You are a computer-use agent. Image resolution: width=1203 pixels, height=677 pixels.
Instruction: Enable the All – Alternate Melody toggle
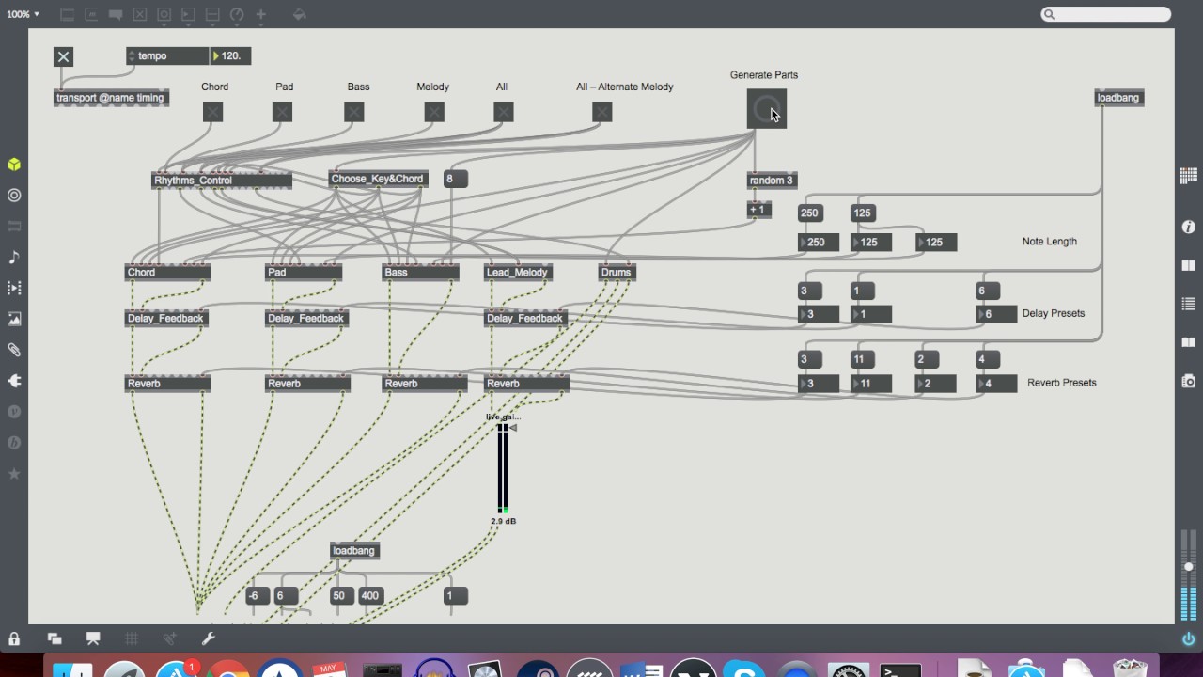(602, 112)
